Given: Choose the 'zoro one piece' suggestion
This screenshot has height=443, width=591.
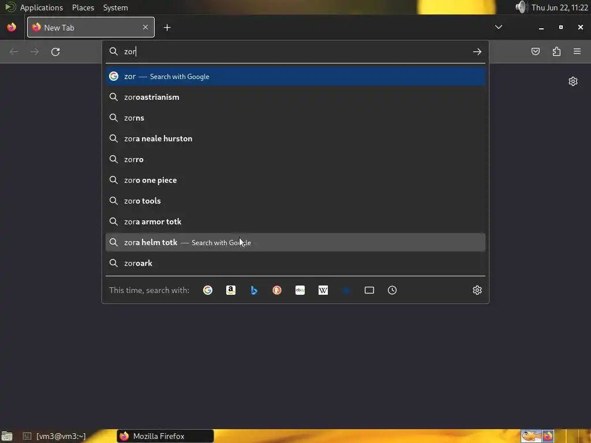Looking at the screenshot, I should [x=295, y=180].
